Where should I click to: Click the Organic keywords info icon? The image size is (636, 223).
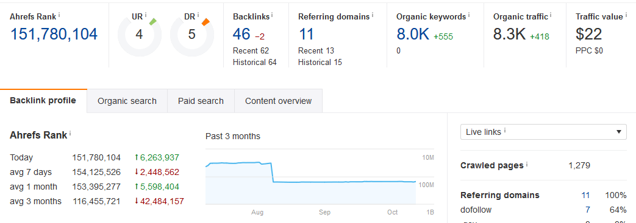pos(469,15)
